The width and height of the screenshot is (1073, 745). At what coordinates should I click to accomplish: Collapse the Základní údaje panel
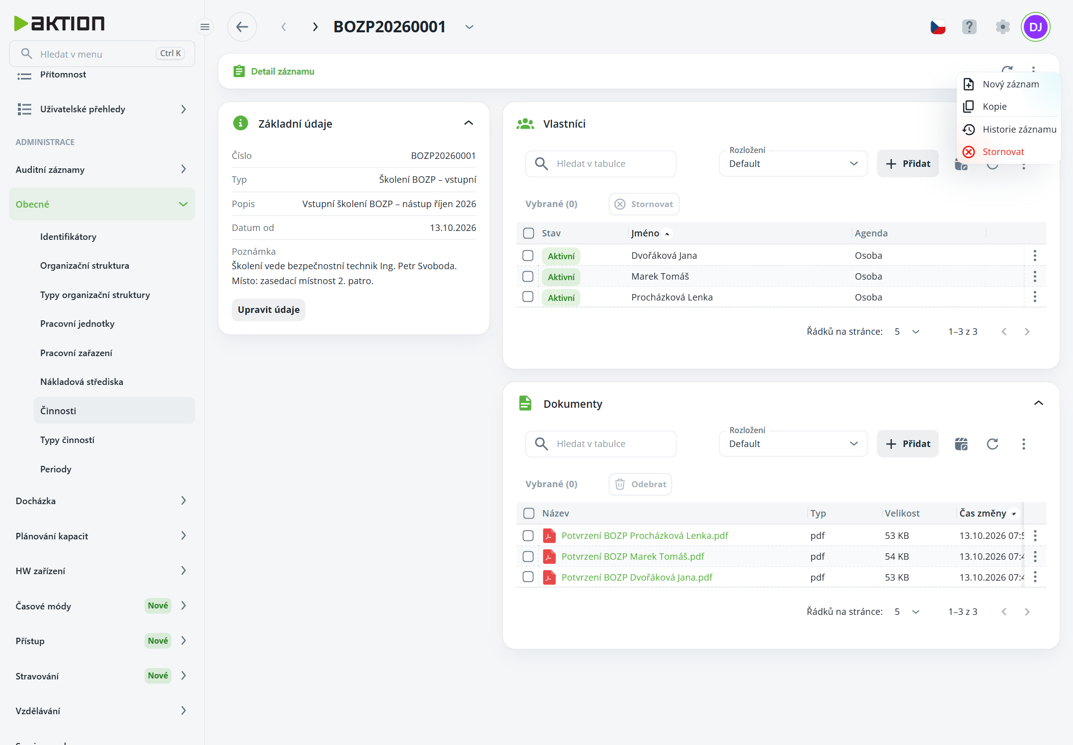click(468, 123)
